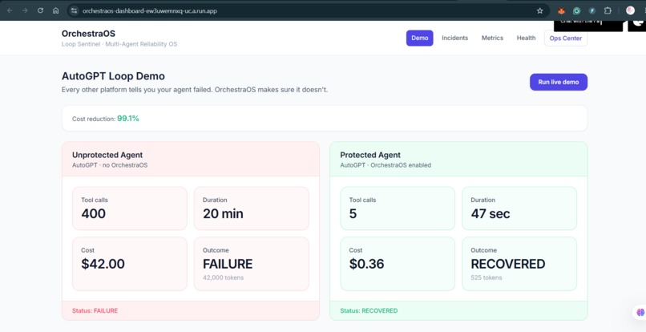
Task: Click the $0.36 cost value
Action: coord(366,264)
